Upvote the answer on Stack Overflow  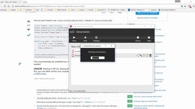(29, 21)
